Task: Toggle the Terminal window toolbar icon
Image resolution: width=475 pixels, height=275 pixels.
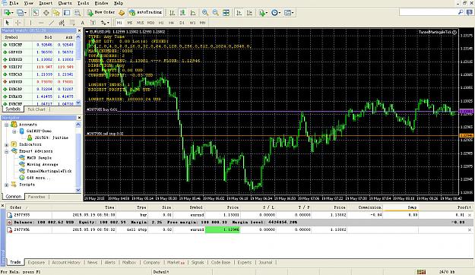Action: point(67,12)
